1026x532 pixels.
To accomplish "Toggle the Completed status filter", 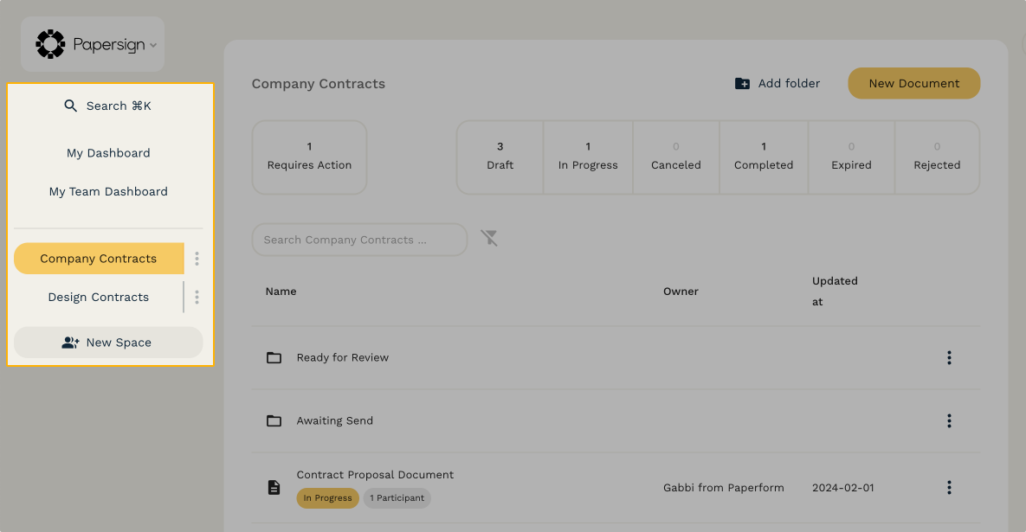I will (764, 157).
